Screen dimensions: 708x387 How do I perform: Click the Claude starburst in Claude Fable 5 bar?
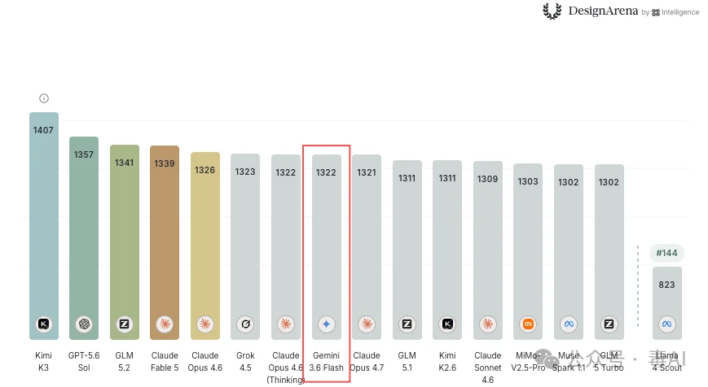165,324
